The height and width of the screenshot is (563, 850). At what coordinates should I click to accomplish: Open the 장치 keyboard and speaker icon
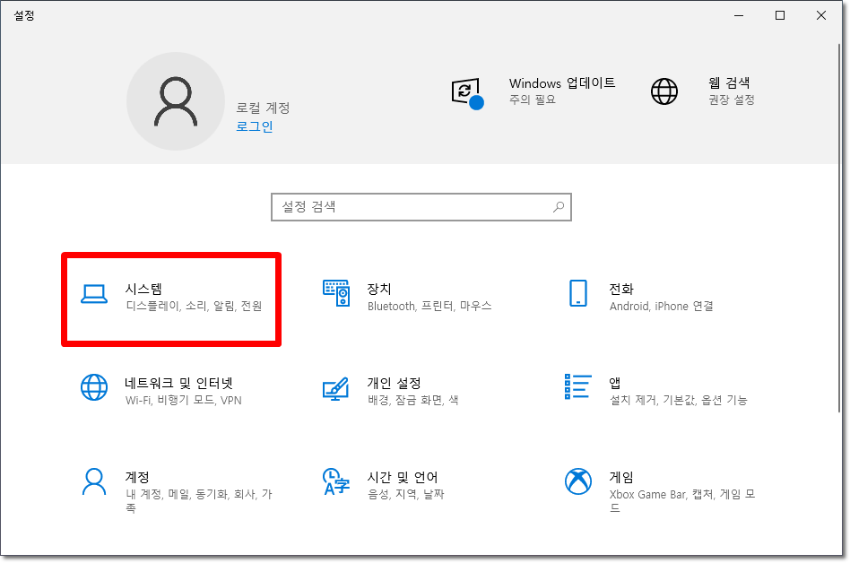(x=336, y=293)
